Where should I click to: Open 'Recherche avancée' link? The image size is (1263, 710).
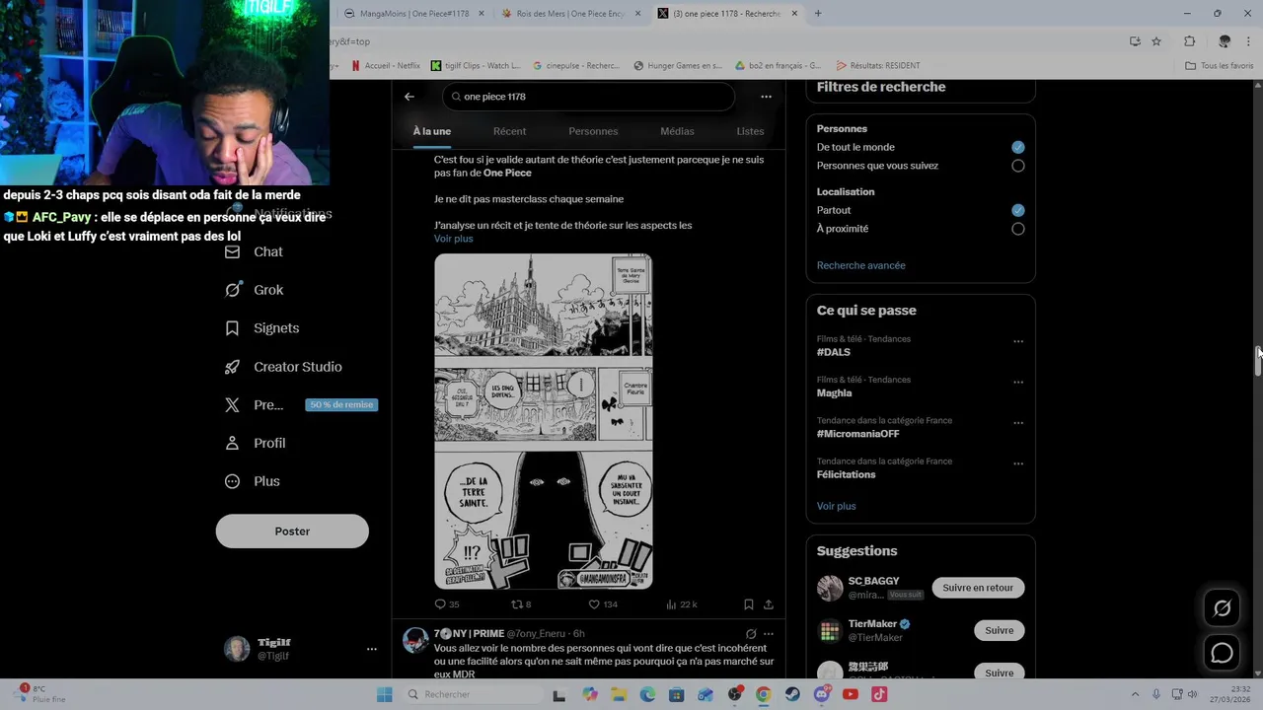point(861,265)
